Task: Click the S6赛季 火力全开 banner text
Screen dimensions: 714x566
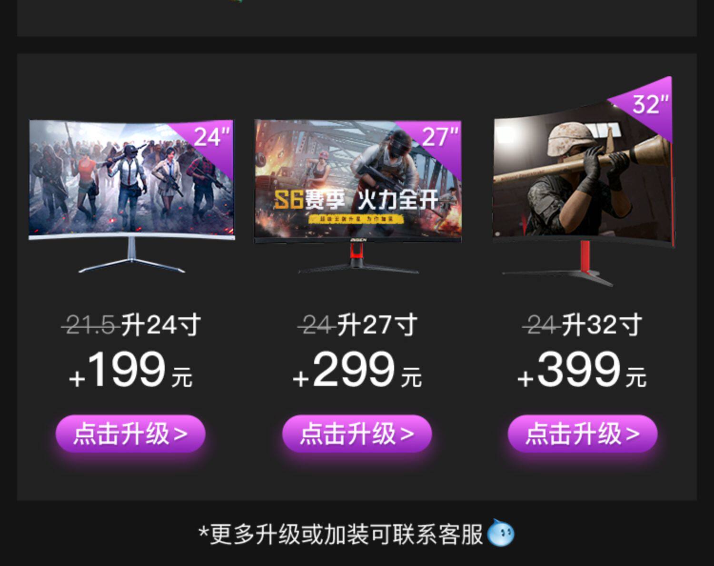Action: pyautogui.click(x=356, y=200)
